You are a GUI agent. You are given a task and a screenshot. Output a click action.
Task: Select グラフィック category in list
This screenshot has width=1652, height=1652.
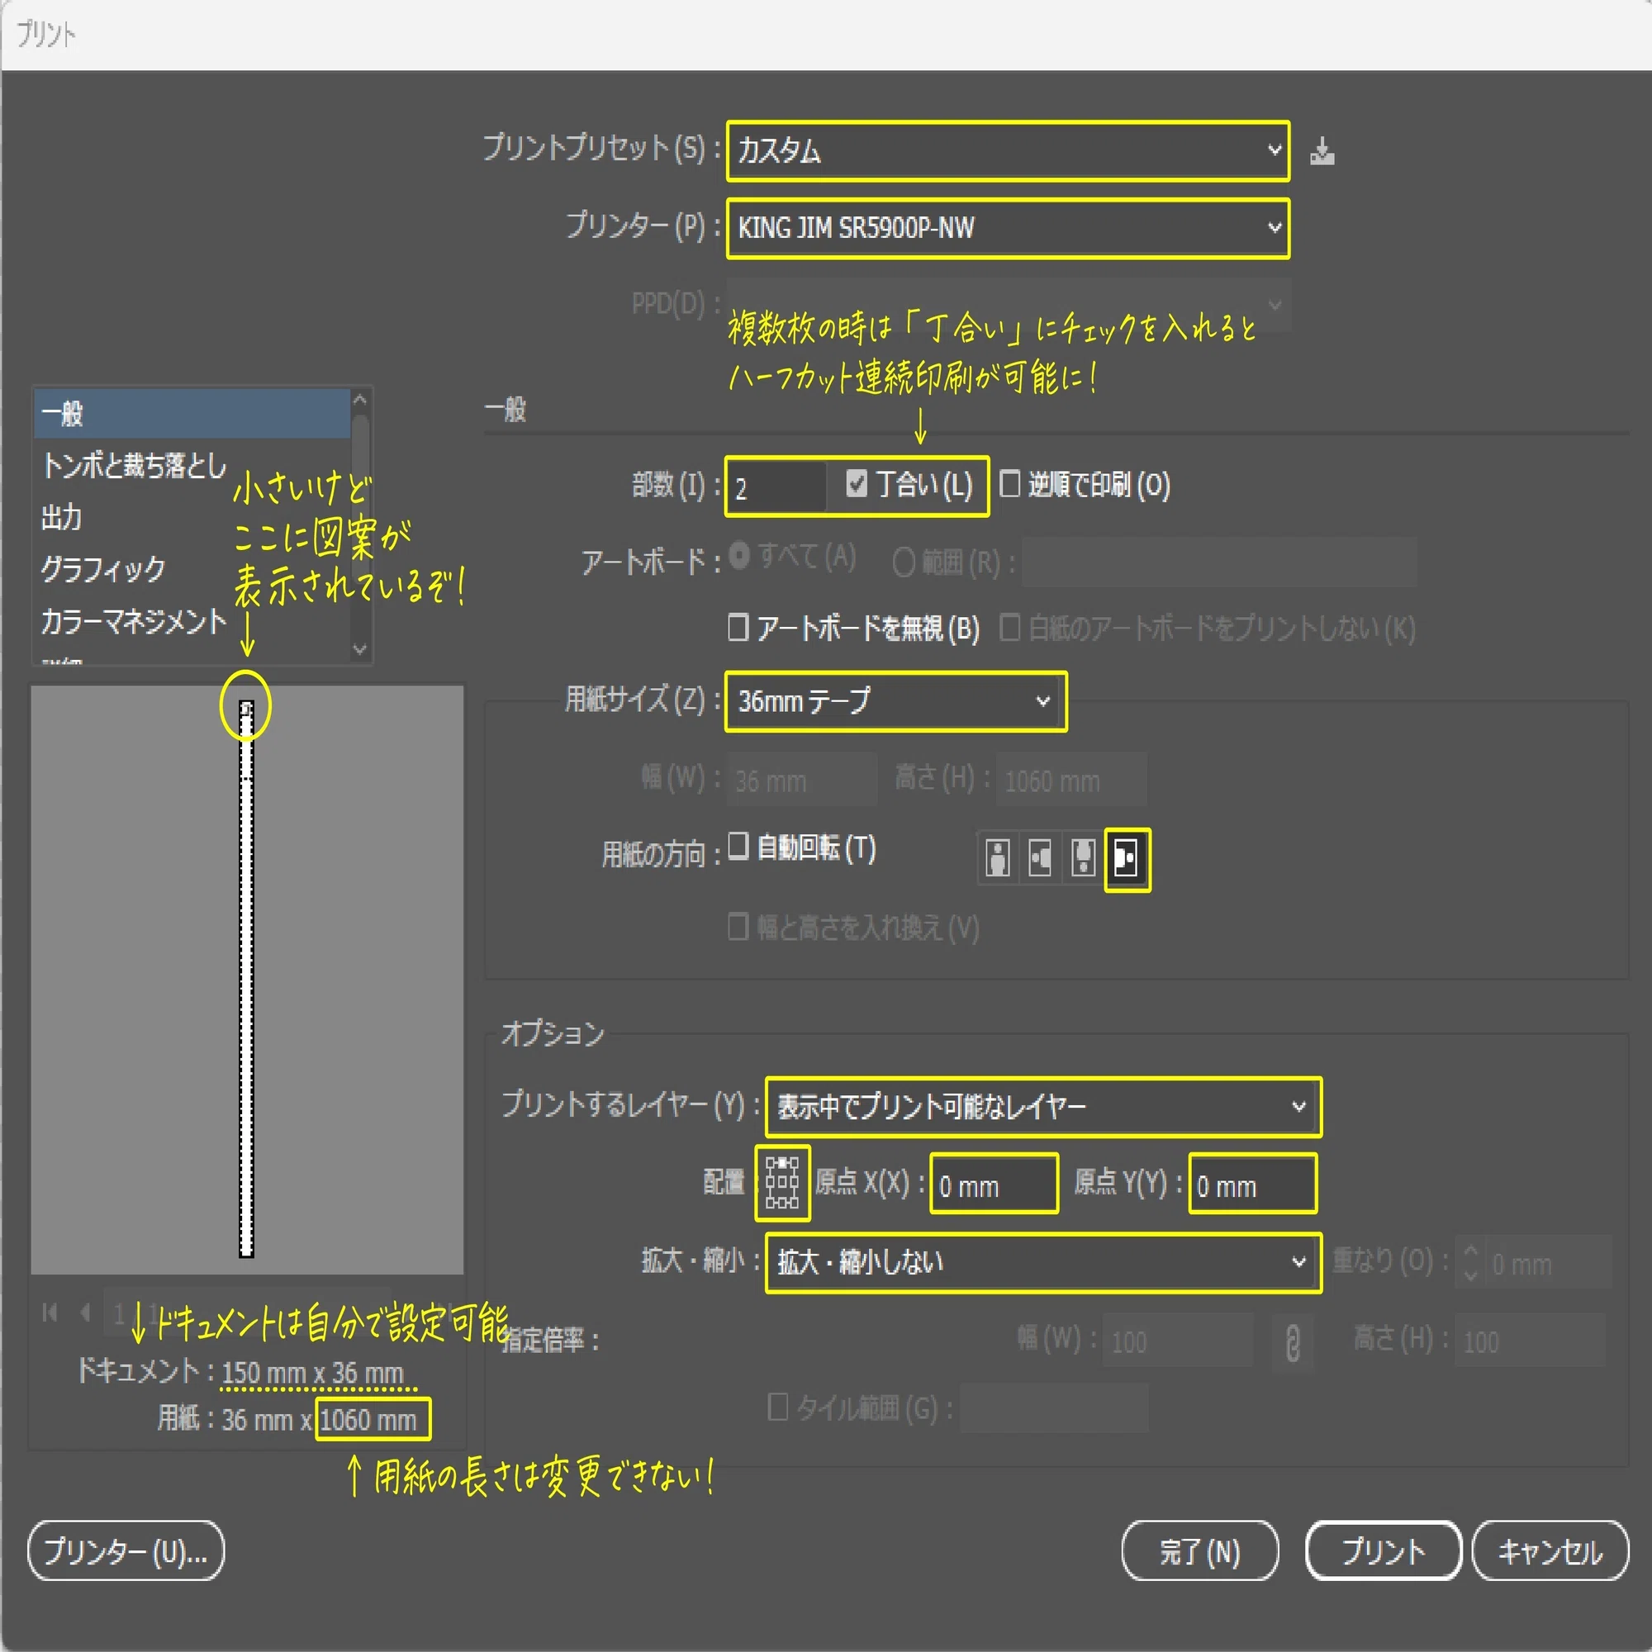(x=192, y=569)
